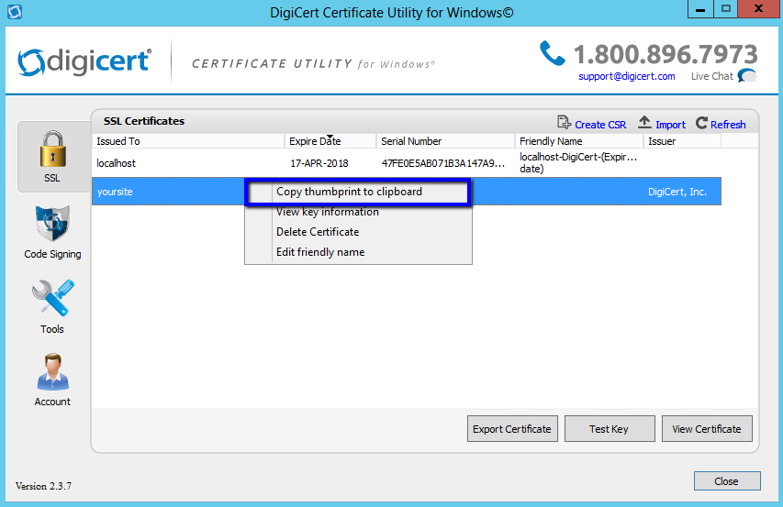Select Delete Certificate from context menu
The image size is (783, 507).
point(318,232)
